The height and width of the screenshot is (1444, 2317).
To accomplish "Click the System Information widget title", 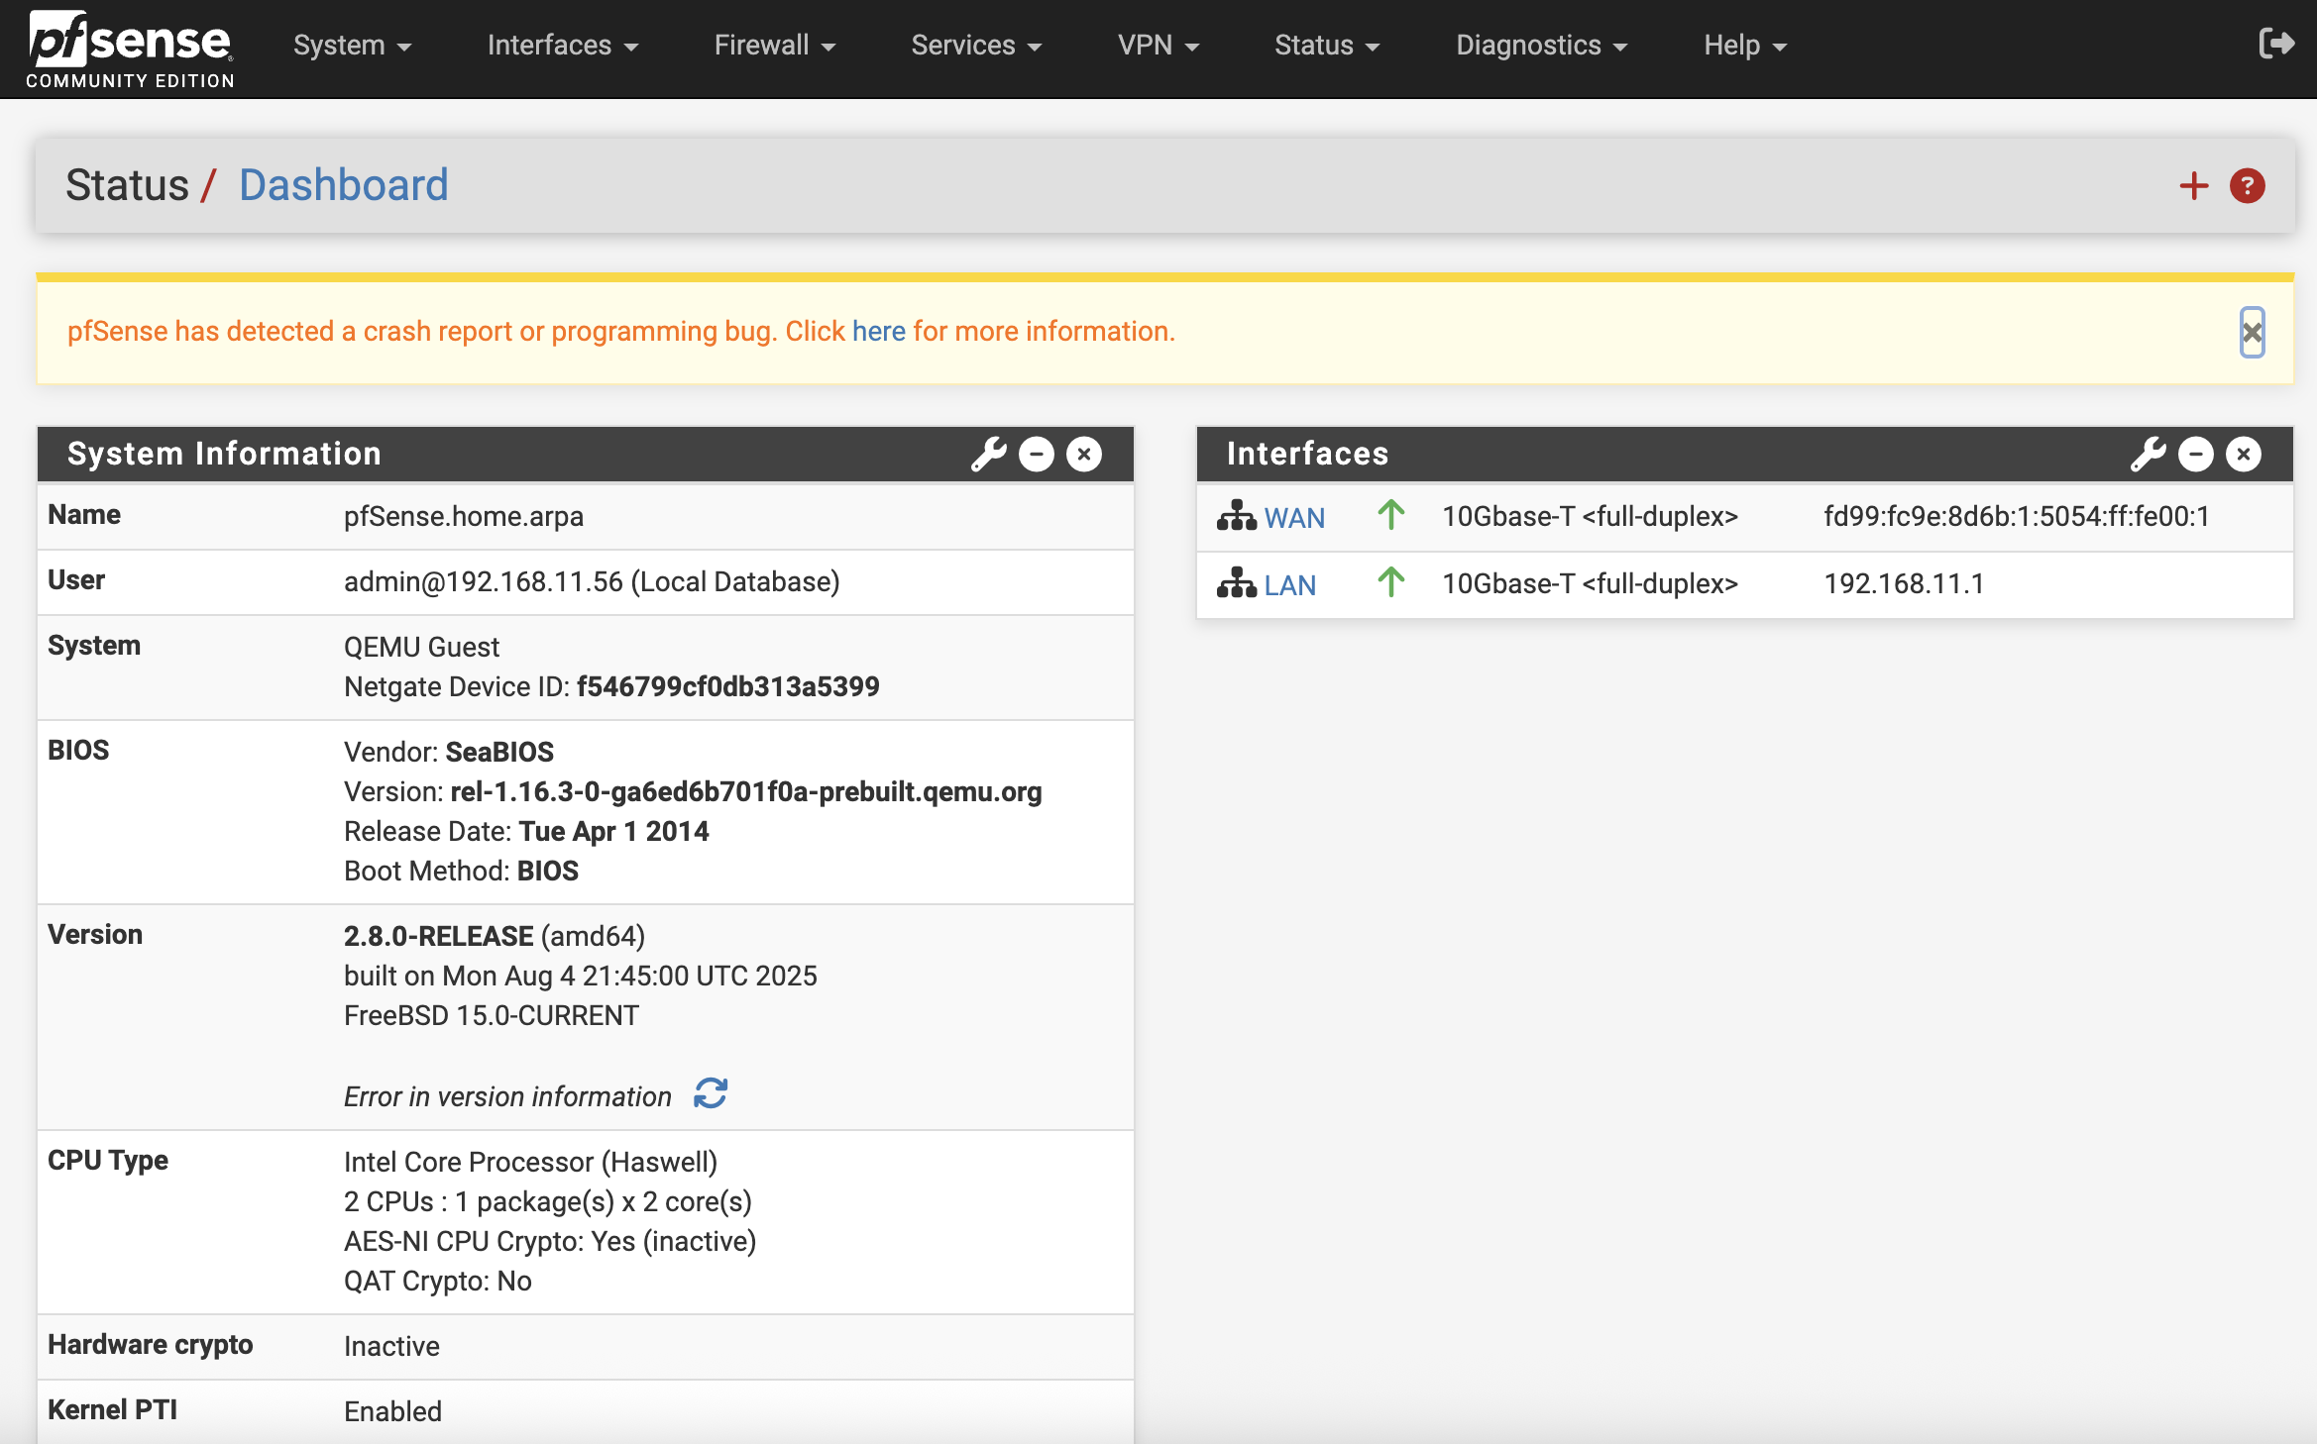I will [224, 454].
